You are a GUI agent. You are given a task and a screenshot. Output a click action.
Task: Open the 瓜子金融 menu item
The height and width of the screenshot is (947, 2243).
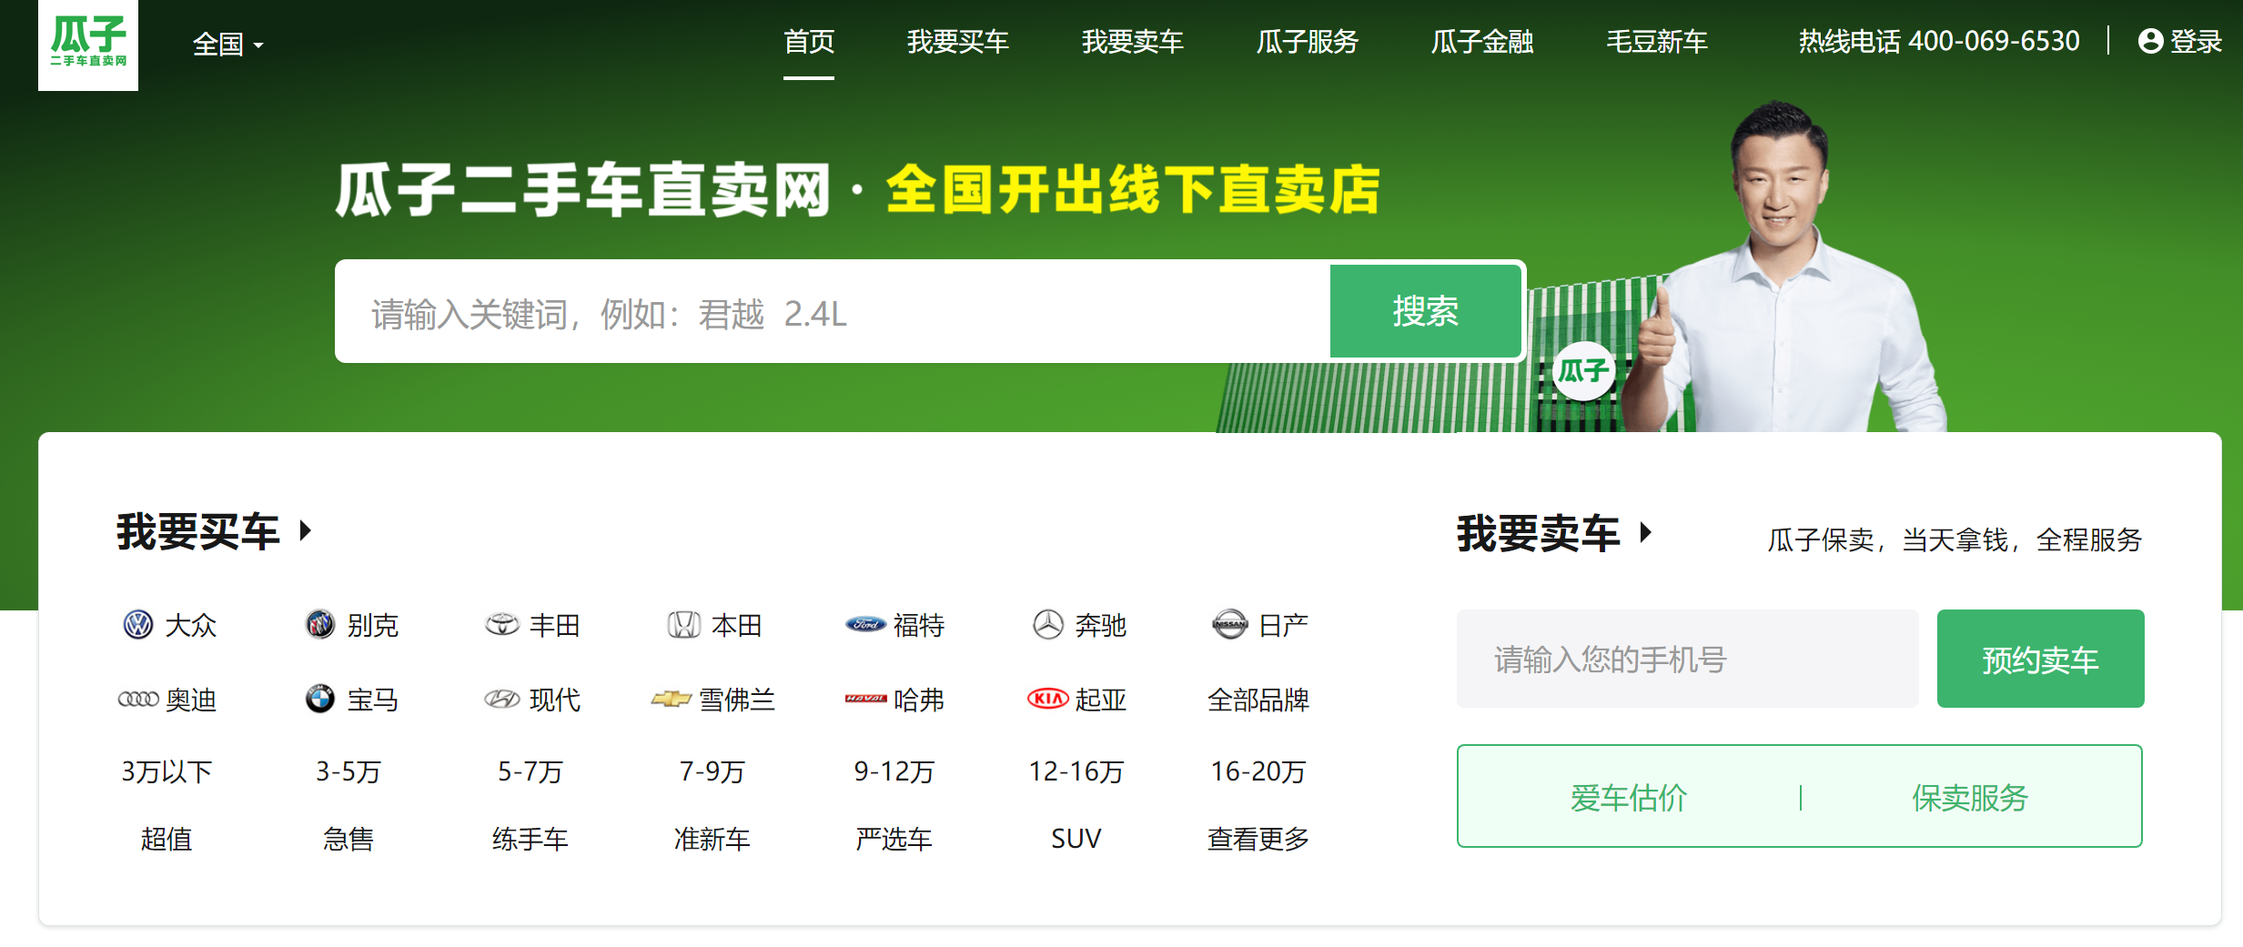(x=1480, y=42)
